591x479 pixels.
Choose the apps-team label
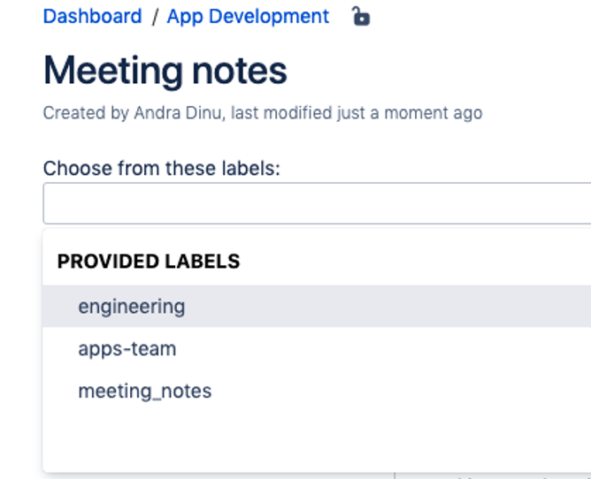(127, 349)
